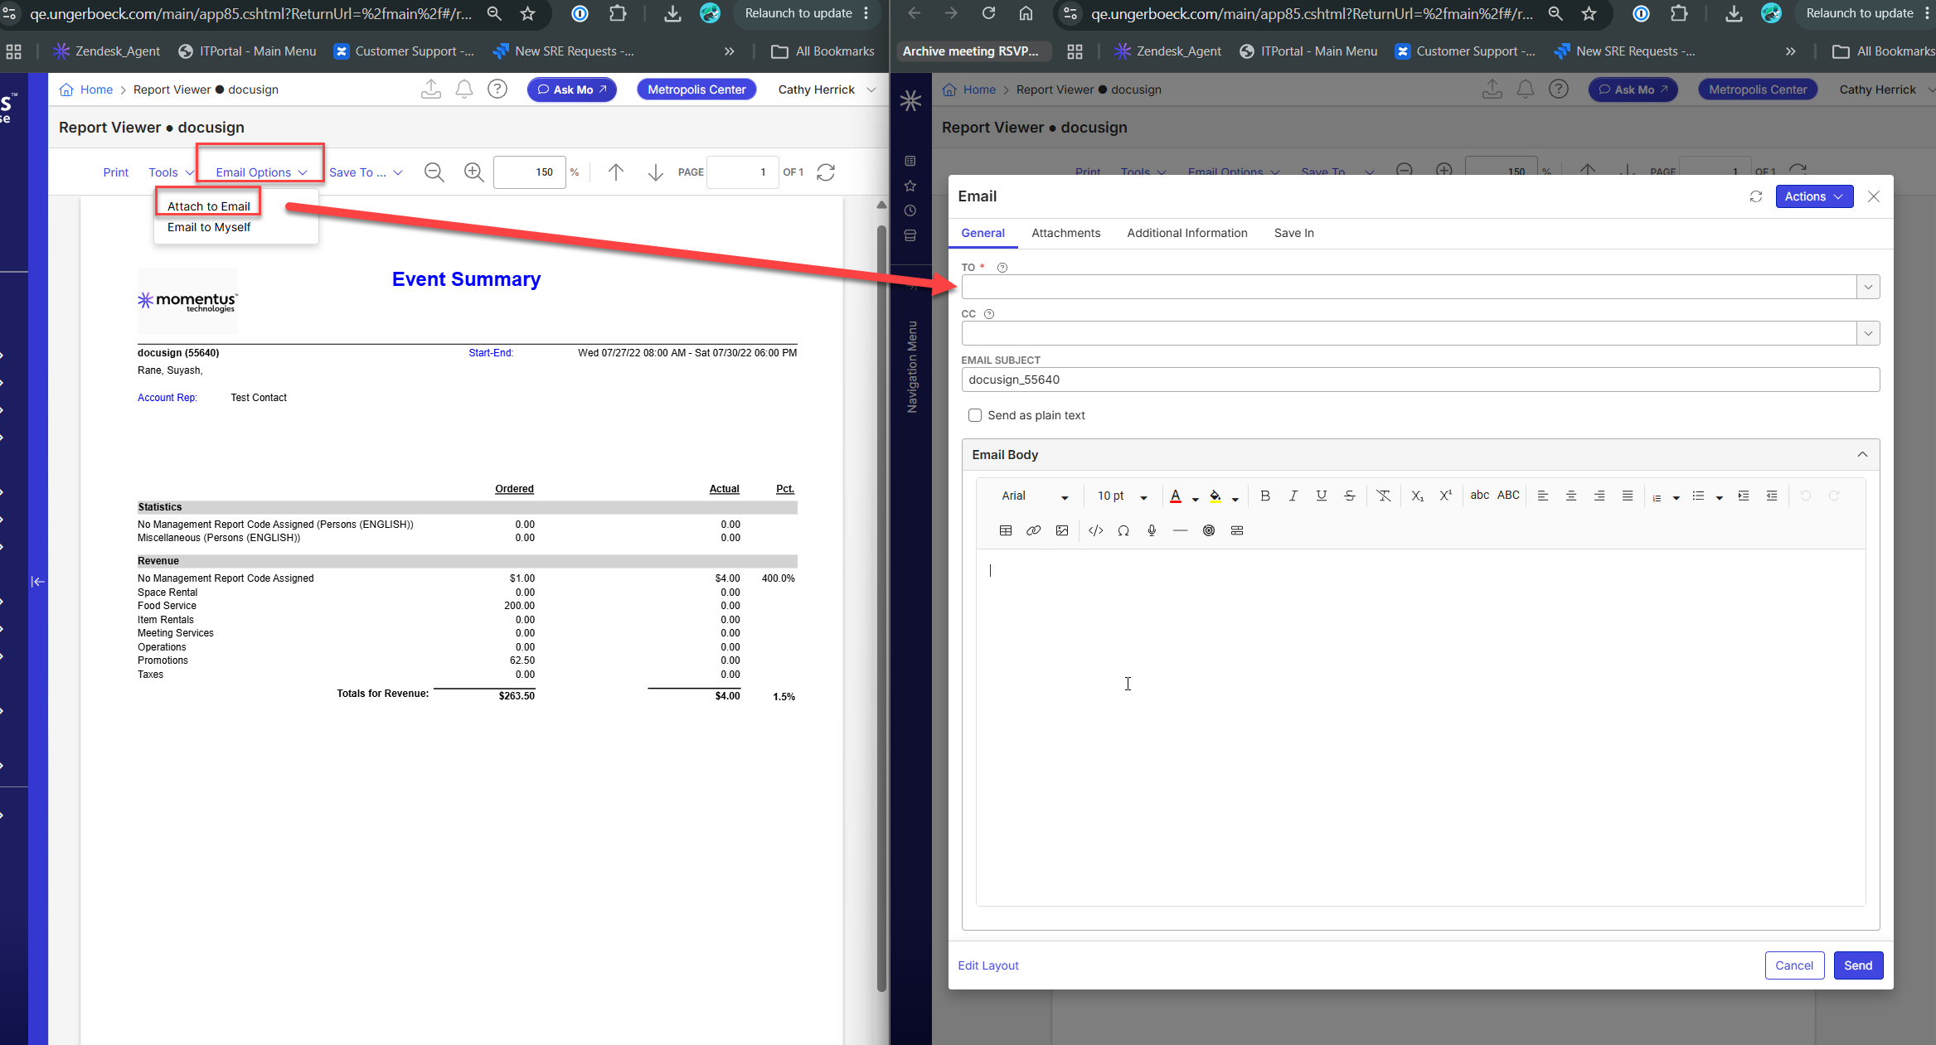Clear formatting in the email body editor
1936x1045 pixels.
(1384, 496)
